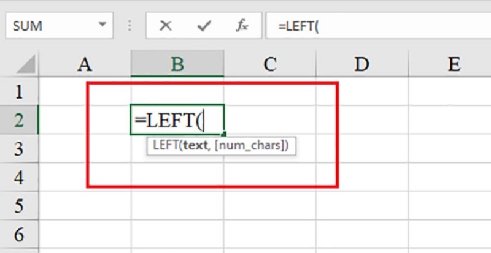
Task: Confirm formula with the Enter checkmark icon
Action: (x=204, y=26)
